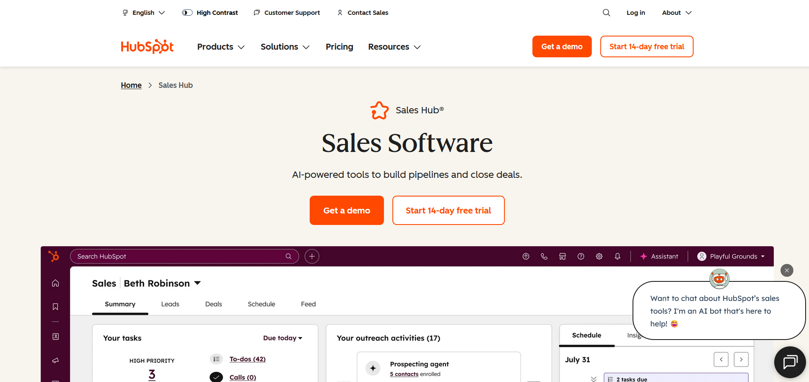Image resolution: width=809 pixels, height=382 pixels.
Task: Click the Assistant button
Action: 659,256
